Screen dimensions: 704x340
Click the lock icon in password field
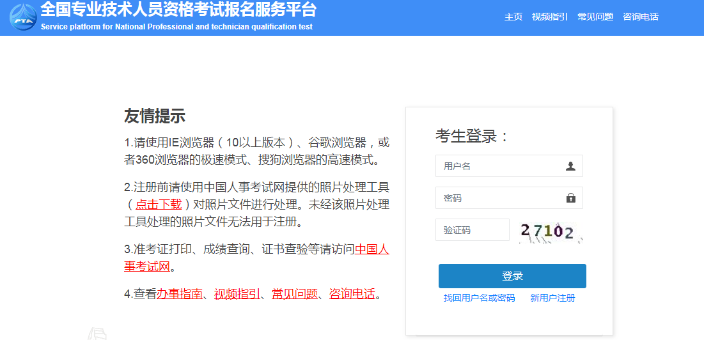570,198
